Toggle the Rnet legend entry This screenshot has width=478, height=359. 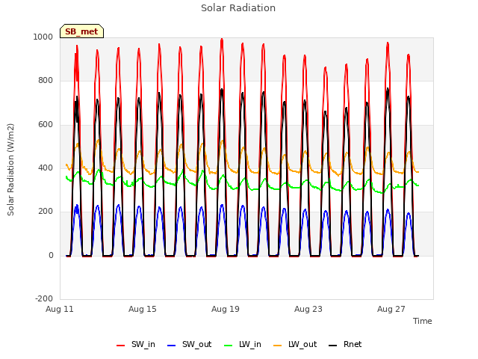click(345, 345)
